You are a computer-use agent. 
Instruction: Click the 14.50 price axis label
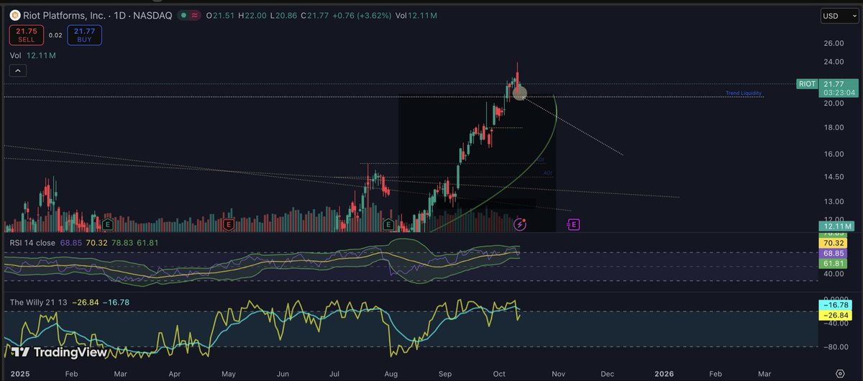[834, 177]
